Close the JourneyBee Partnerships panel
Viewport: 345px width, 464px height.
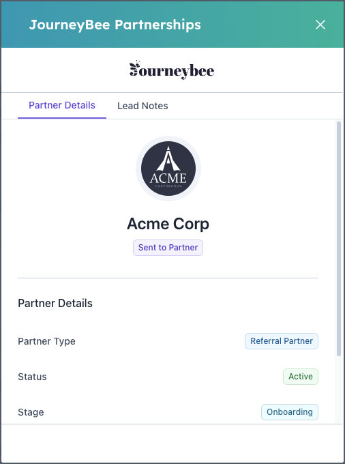point(320,25)
